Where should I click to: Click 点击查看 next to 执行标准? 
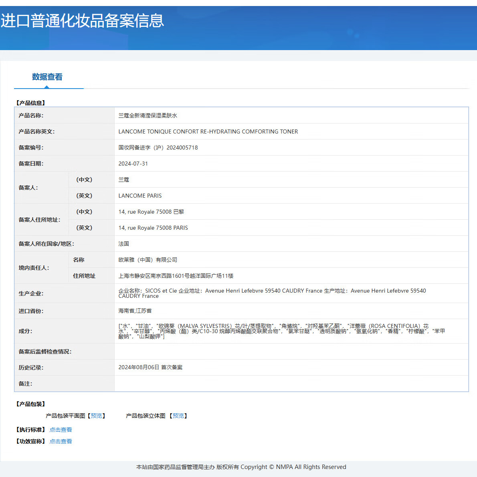click(x=61, y=430)
